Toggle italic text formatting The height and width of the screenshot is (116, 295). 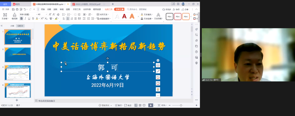[25, 19]
